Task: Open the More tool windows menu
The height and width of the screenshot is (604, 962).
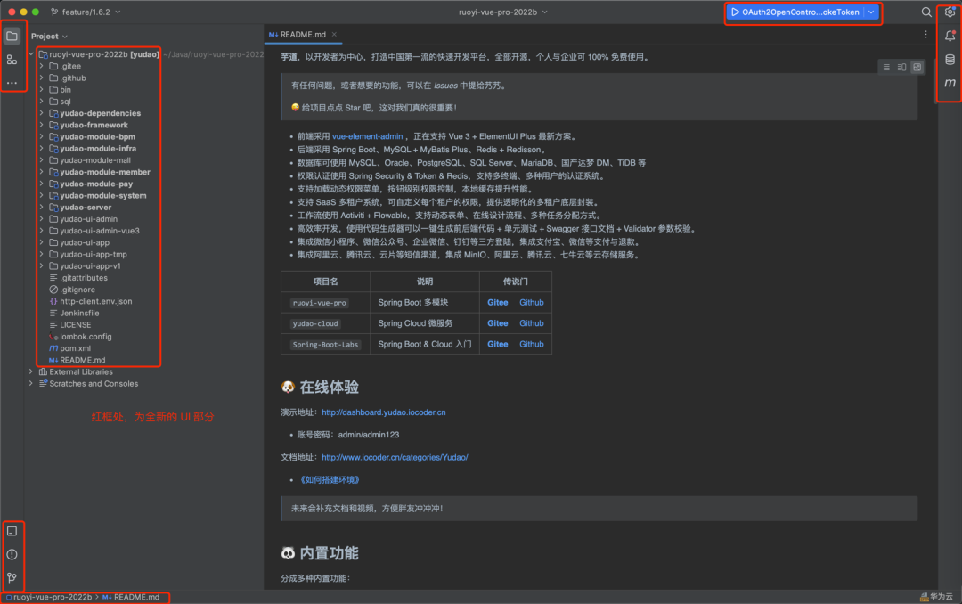Action: tap(12, 83)
